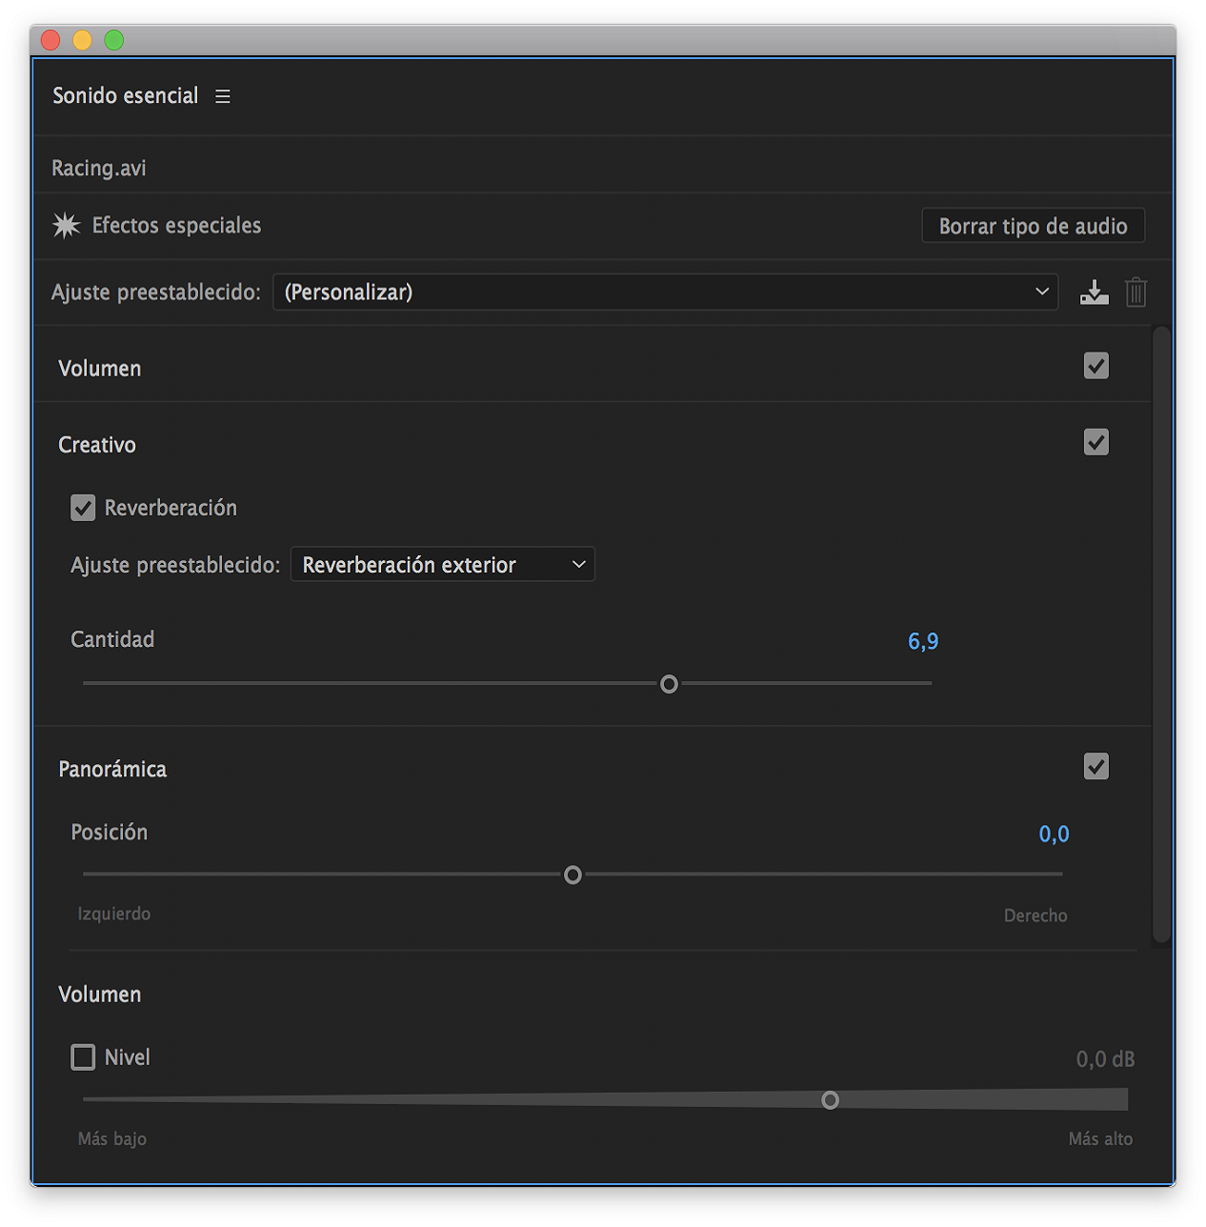
Task: Delete preset with the trash icon
Action: click(x=1136, y=292)
